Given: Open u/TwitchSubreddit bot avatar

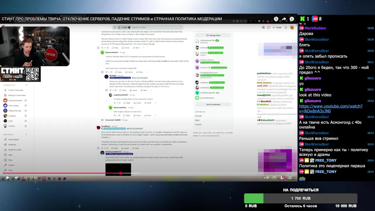Looking at the screenshot, I should [x=197, y=93].
